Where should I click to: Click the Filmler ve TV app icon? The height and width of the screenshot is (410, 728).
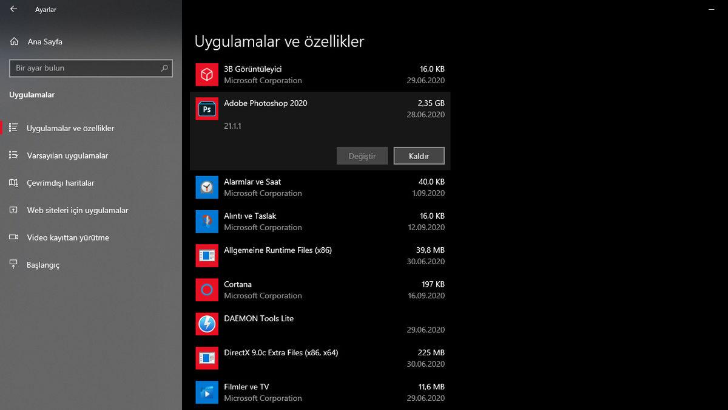tap(207, 392)
